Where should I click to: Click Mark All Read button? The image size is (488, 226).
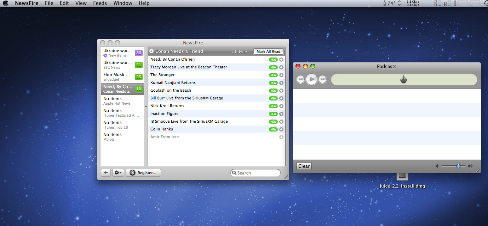coord(269,51)
